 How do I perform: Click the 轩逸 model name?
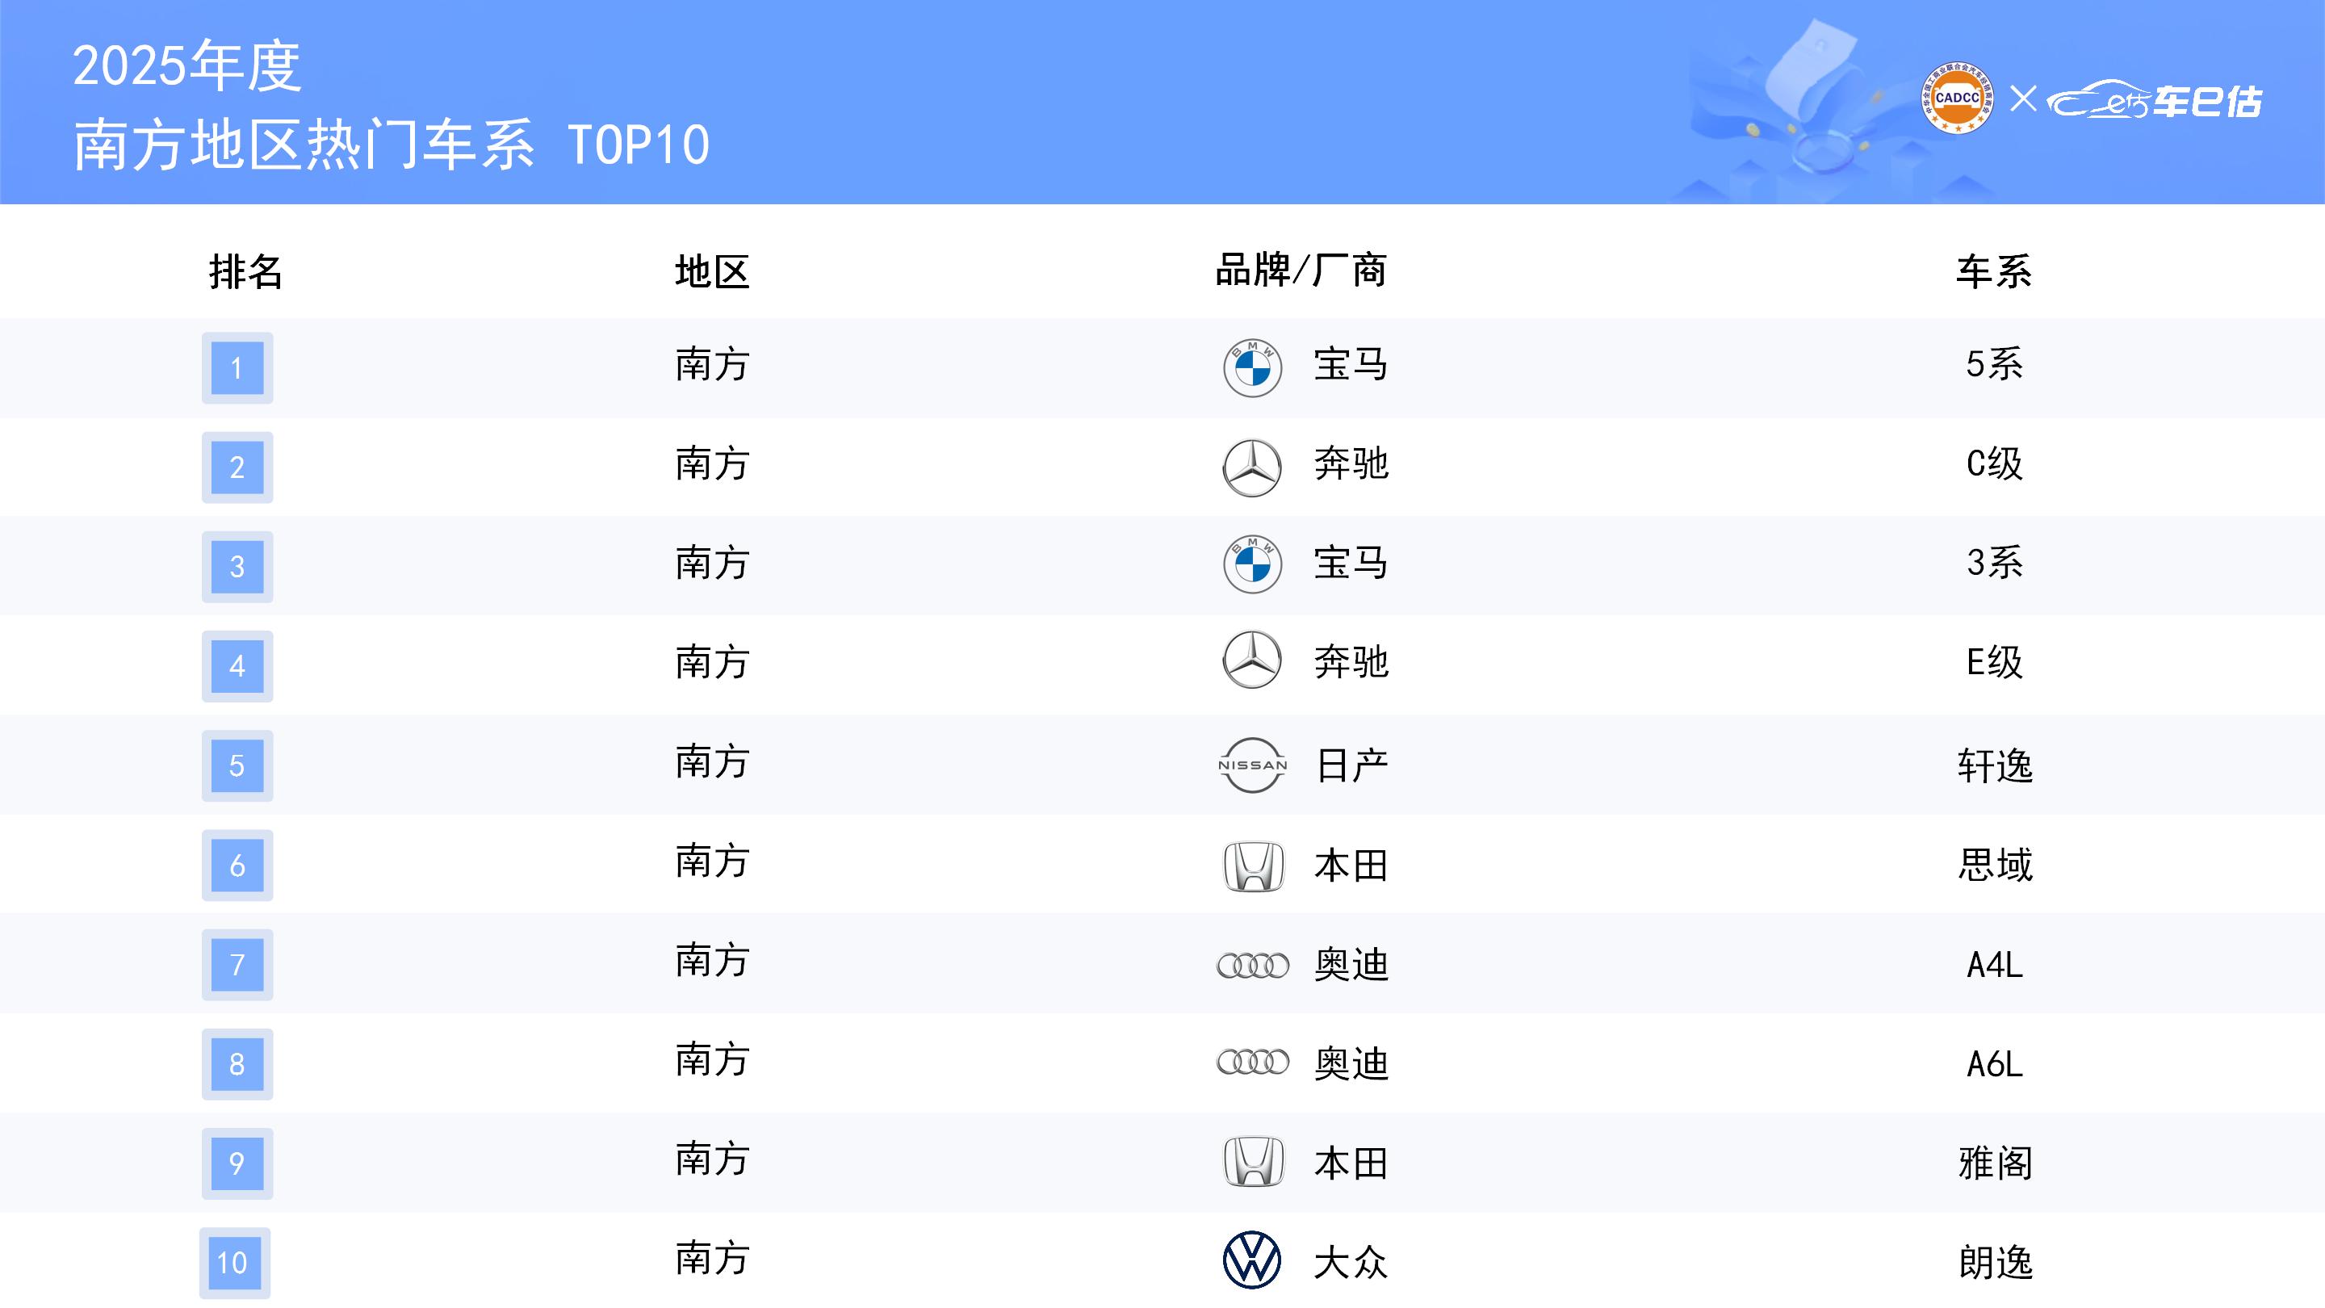[1995, 766]
